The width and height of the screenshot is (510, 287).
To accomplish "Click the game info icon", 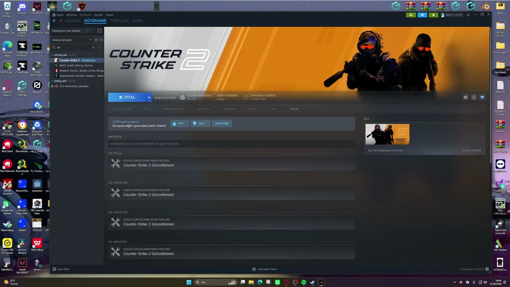I will click(x=474, y=97).
